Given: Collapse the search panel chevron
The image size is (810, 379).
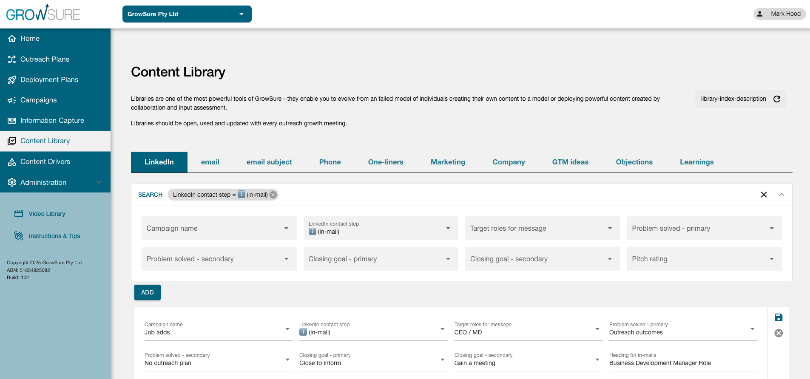Looking at the screenshot, I should coord(782,195).
